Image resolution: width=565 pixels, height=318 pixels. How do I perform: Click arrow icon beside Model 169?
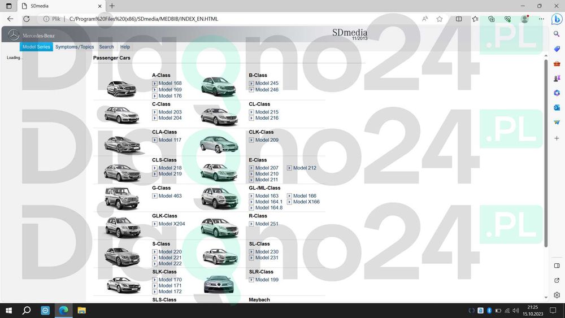coord(155,90)
